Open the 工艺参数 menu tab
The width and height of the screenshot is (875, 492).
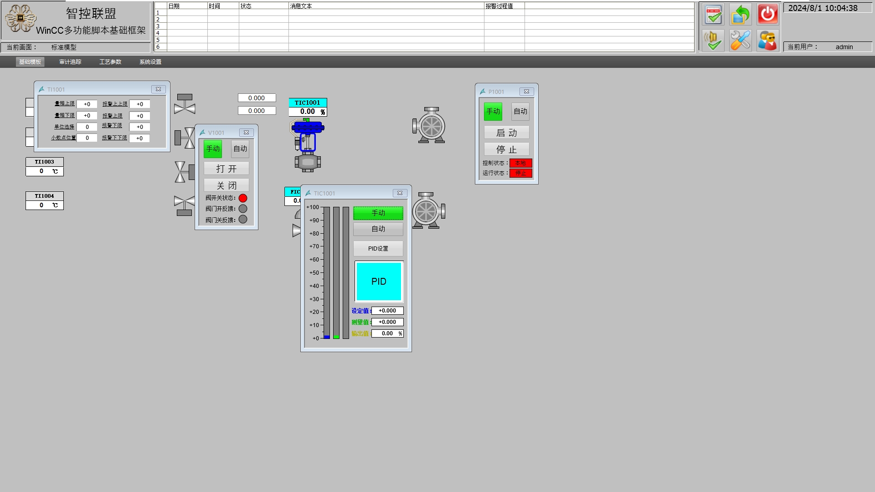point(110,62)
